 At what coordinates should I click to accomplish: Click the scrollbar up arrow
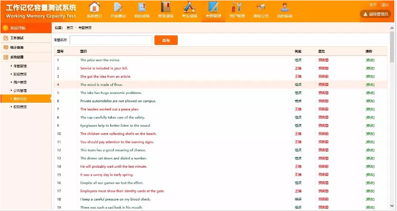[x=392, y=28]
